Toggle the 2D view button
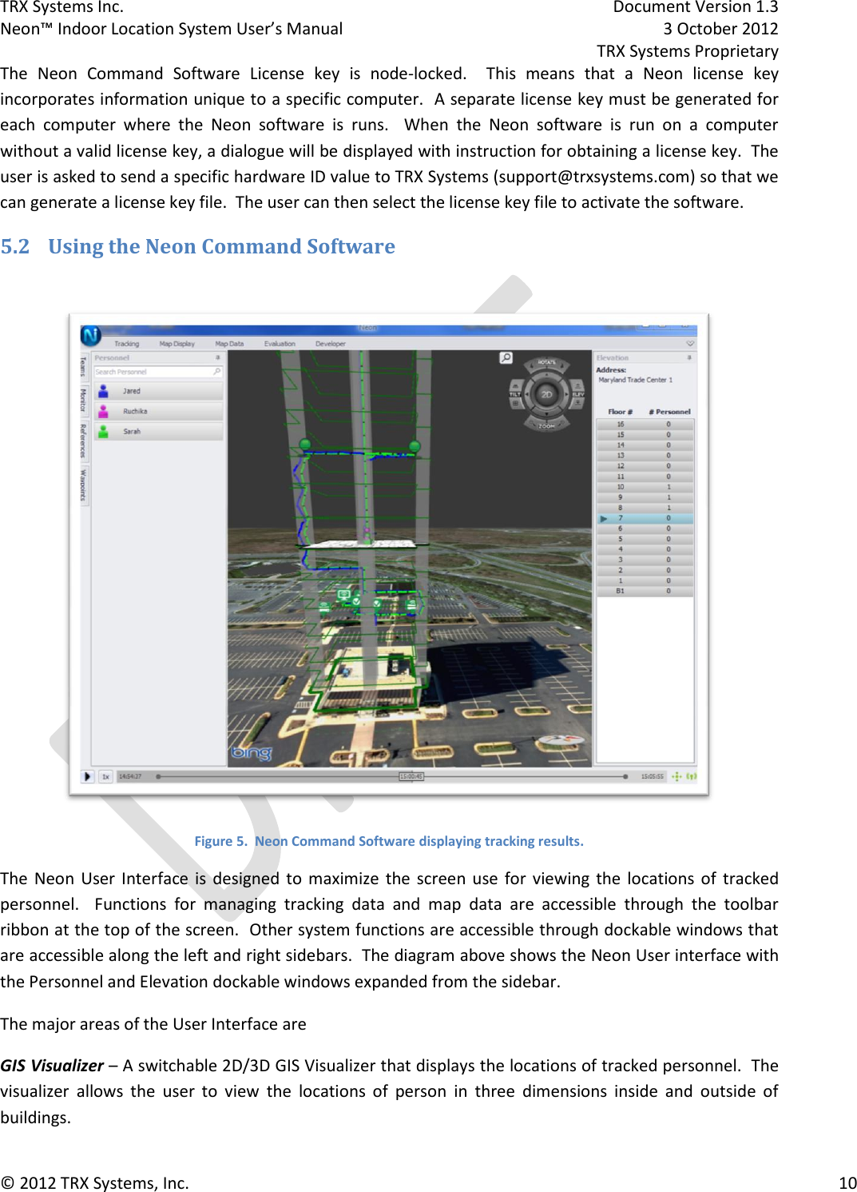The height and width of the screenshot is (1192, 857). (547, 394)
